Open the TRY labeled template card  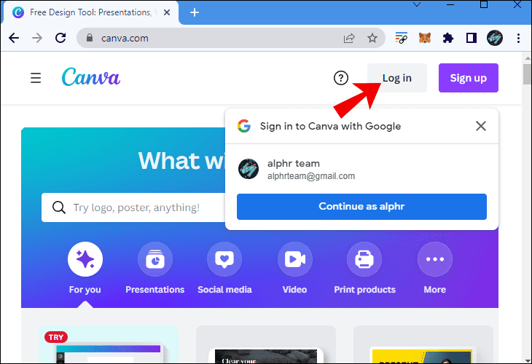109,344
